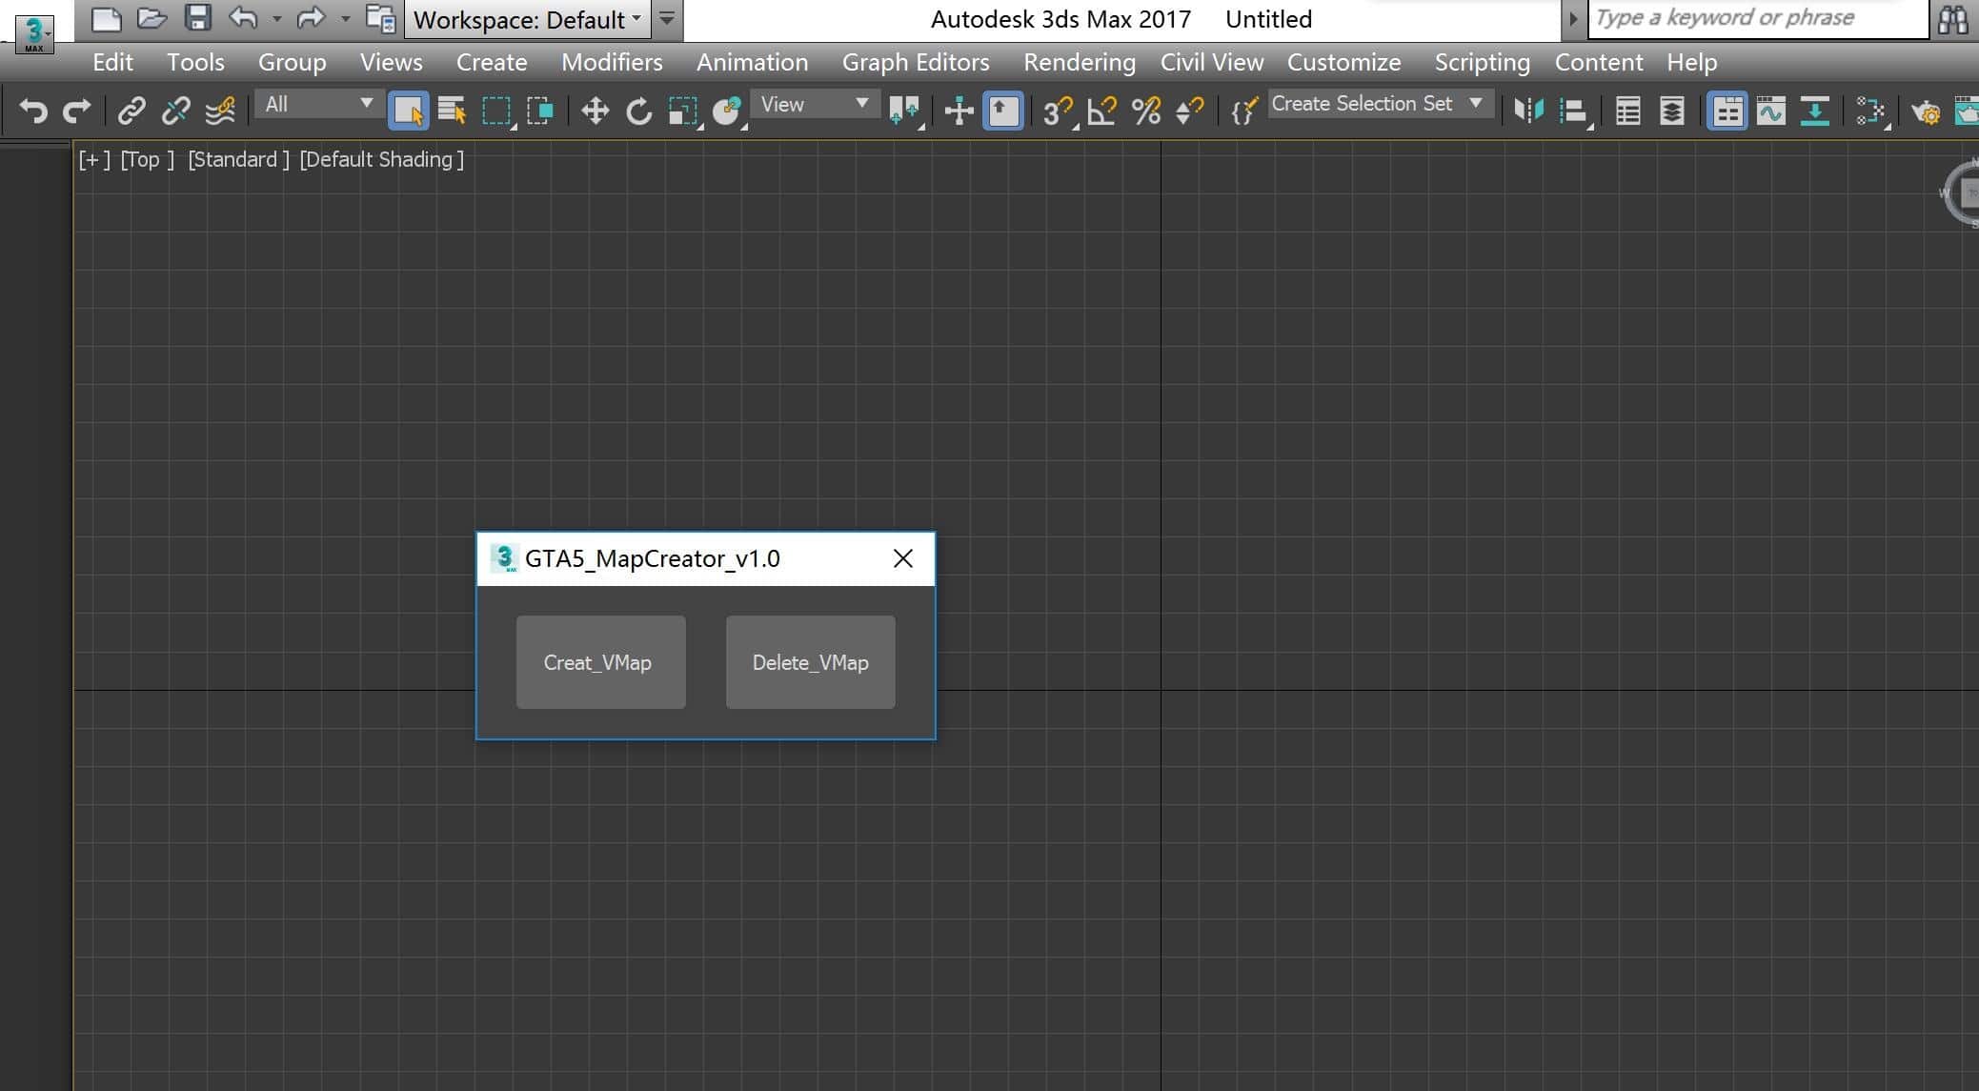
Task: Expand undo history arrow in quick access
Action: coord(276,18)
